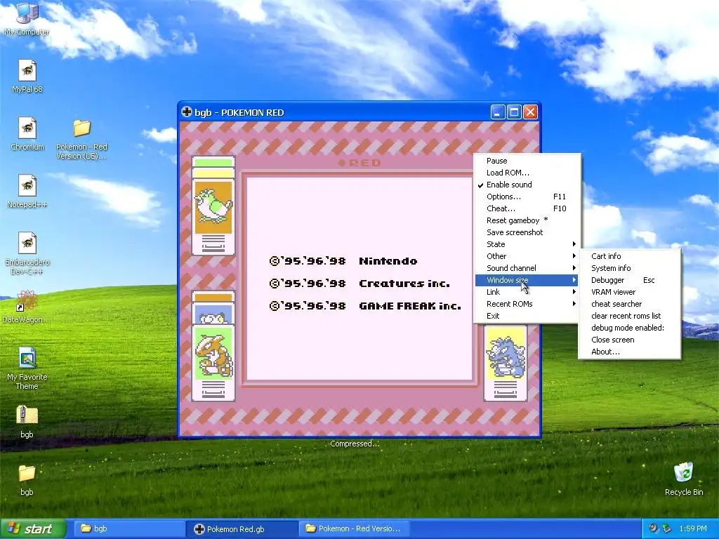Select the Pokemon - Red Version folder icon
719x539 pixels.
pos(81,138)
